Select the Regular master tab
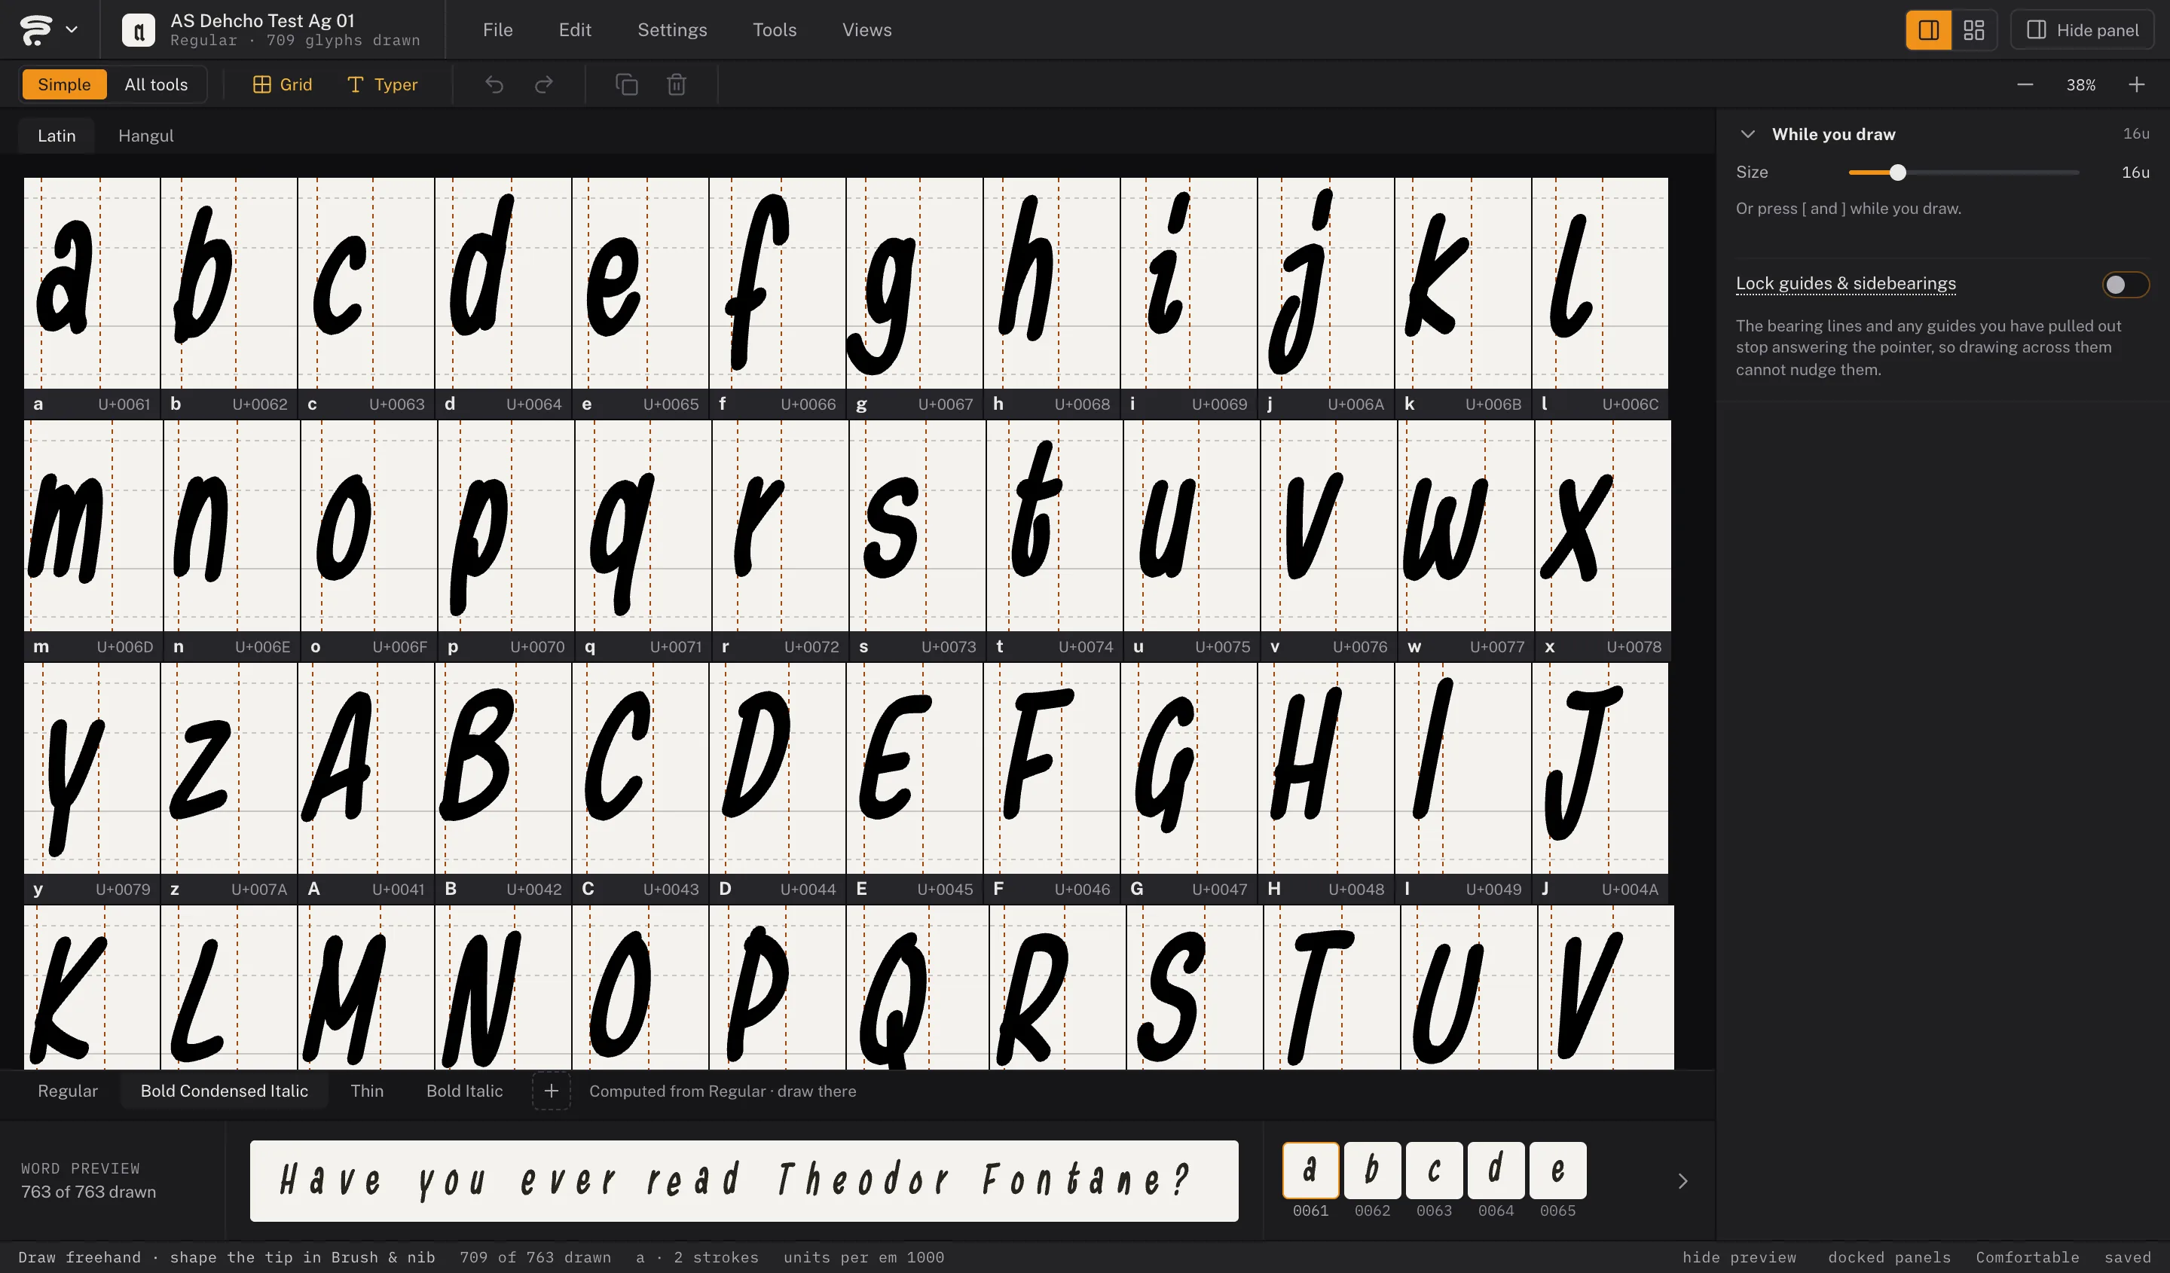 click(x=68, y=1091)
